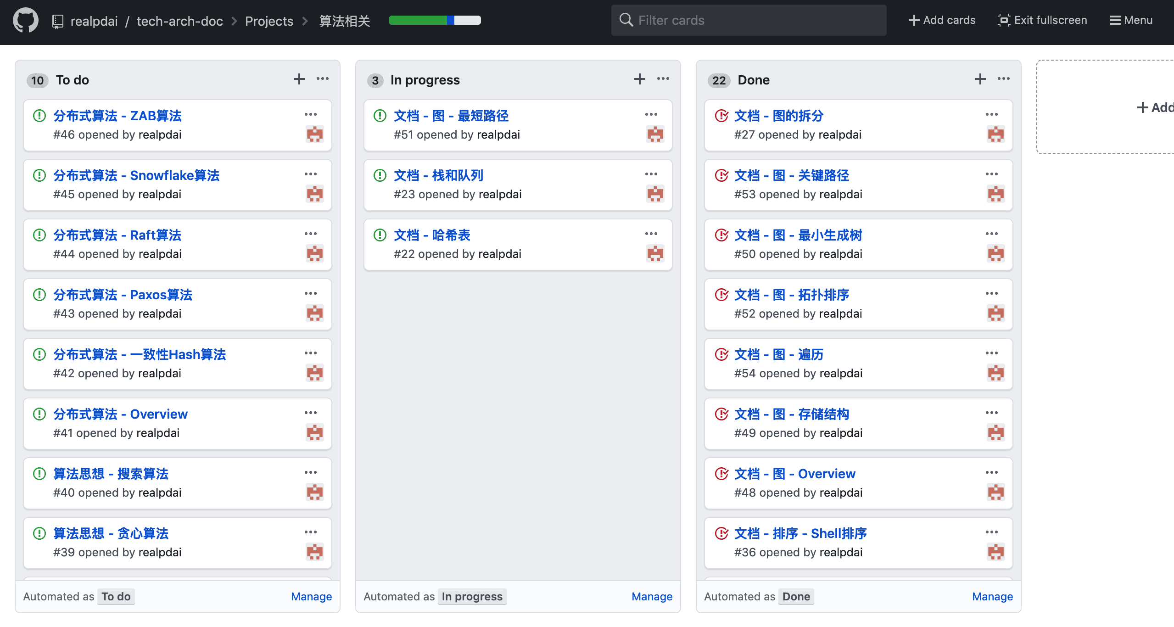This screenshot has width=1174, height=627.
Task: Open card menu for 文档 - 图 - 遍历
Action: click(x=991, y=353)
